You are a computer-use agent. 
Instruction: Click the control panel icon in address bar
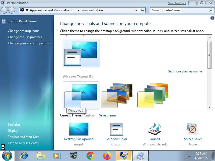[x=22, y=10]
